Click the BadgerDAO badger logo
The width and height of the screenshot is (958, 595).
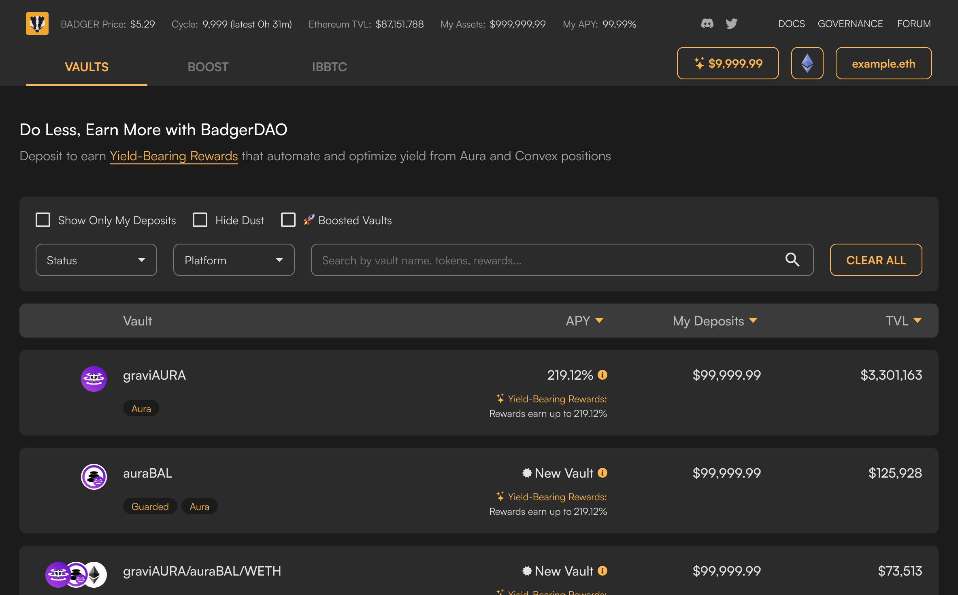click(x=37, y=23)
